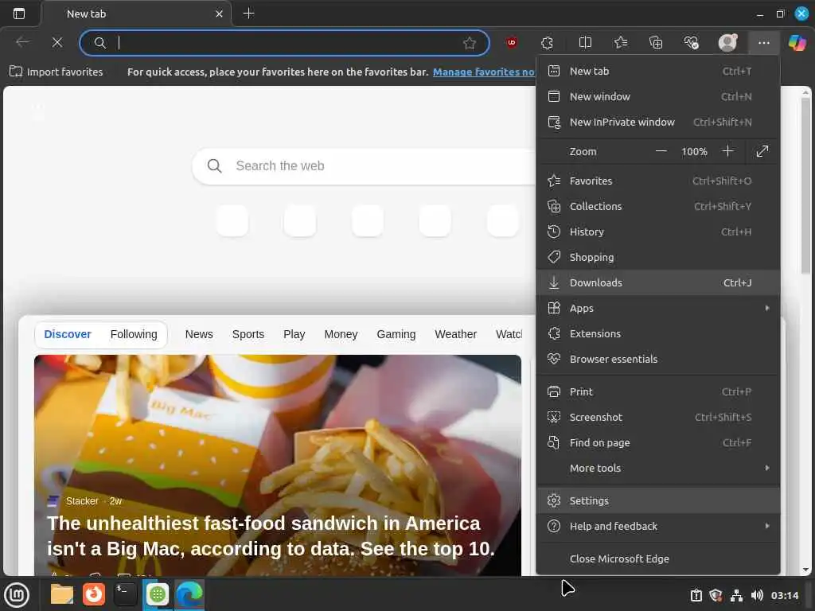
Task: Open the tab actions menu icon
Action: coord(19,14)
